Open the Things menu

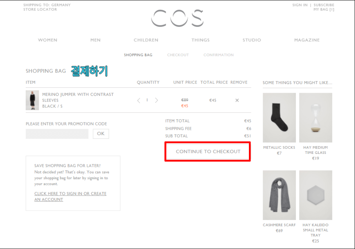click(200, 40)
